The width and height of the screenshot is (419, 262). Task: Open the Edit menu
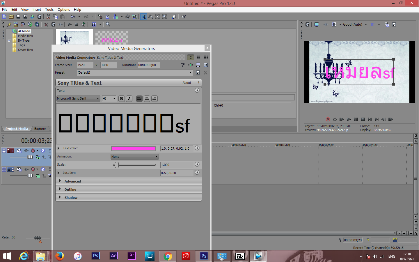click(x=14, y=10)
